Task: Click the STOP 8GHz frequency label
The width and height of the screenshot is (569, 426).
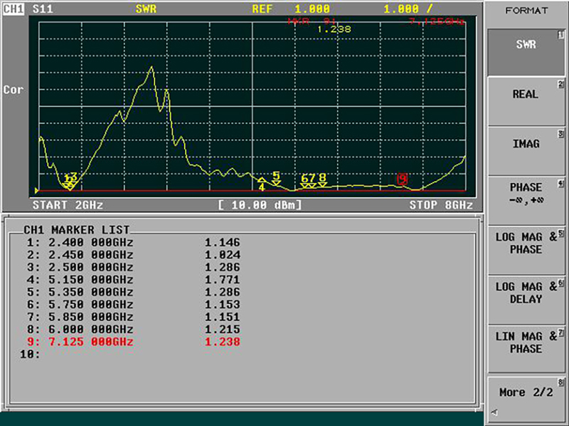Action: click(441, 205)
